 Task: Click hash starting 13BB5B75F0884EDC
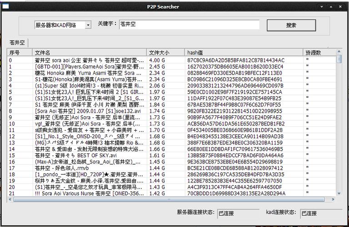coord(235,155)
